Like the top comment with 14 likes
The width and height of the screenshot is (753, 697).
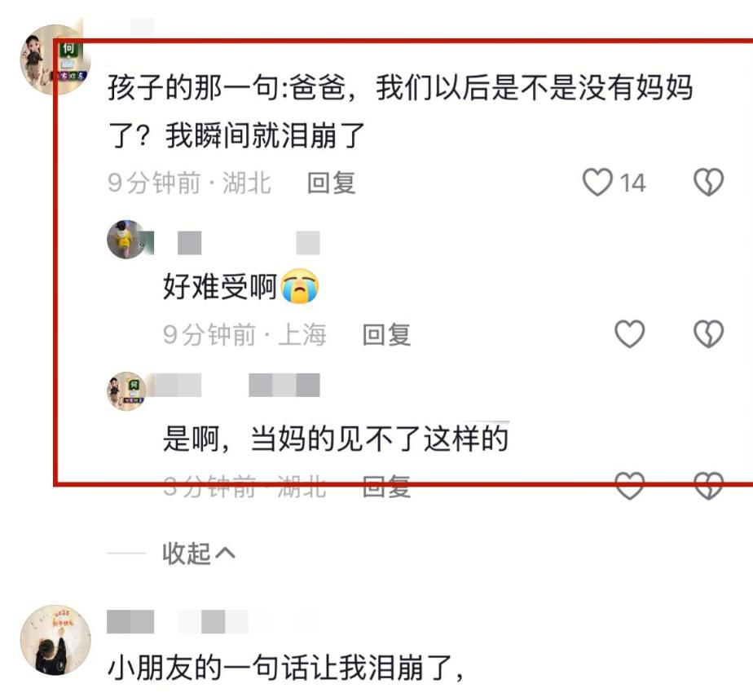pyautogui.click(x=597, y=182)
